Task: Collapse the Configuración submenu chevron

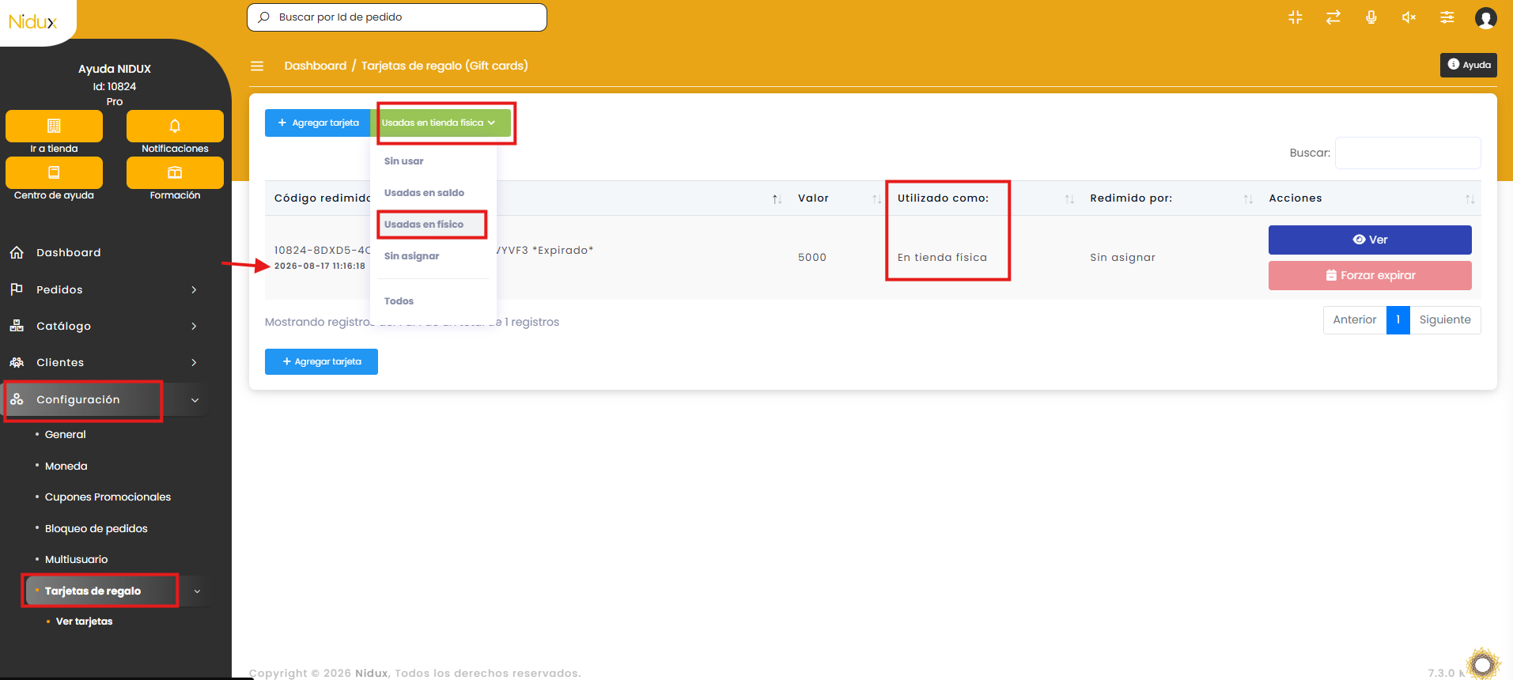Action: click(195, 400)
